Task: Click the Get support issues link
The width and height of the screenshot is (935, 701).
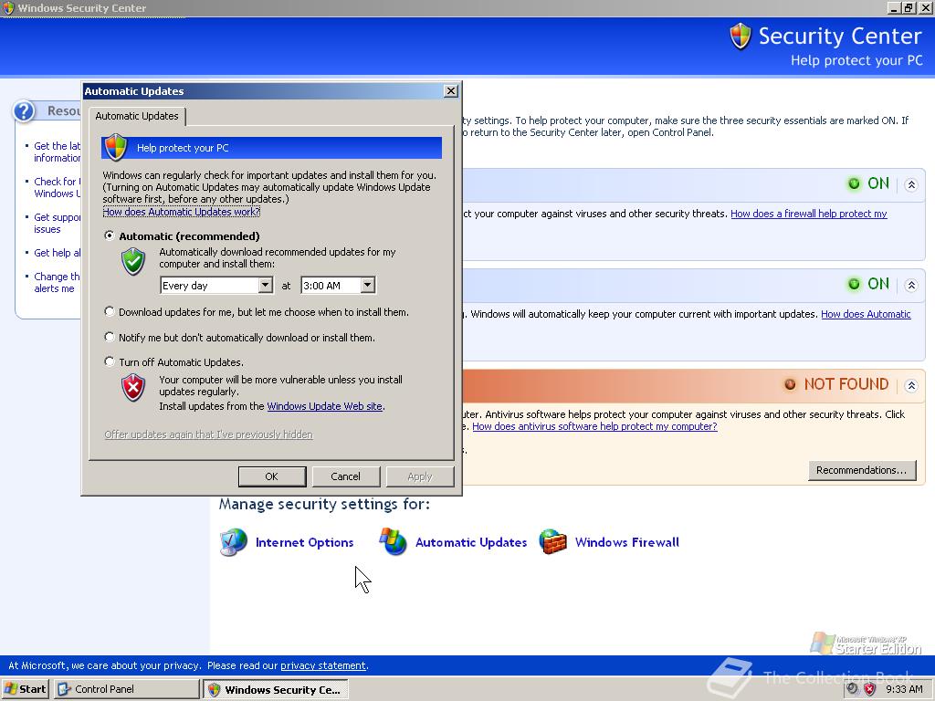Action: coord(58,223)
